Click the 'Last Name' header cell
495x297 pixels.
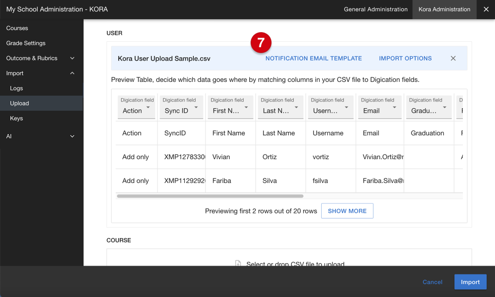[281, 133]
